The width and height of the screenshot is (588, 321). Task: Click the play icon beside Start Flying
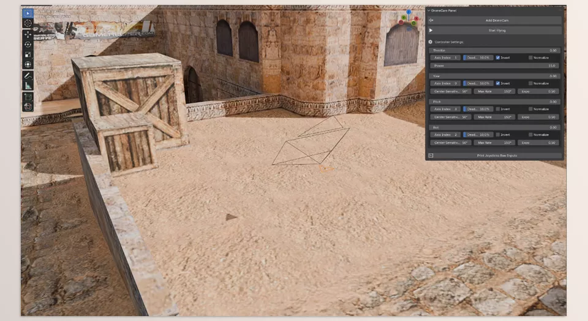click(x=431, y=31)
